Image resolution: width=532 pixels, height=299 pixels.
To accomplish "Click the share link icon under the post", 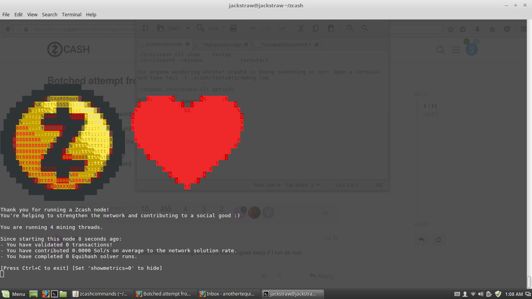I will pyautogui.click(x=279, y=276).
